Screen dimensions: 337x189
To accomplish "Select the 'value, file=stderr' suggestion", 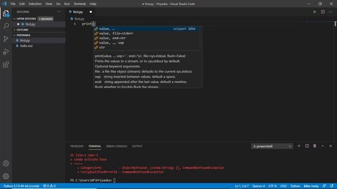I will 147,34.
